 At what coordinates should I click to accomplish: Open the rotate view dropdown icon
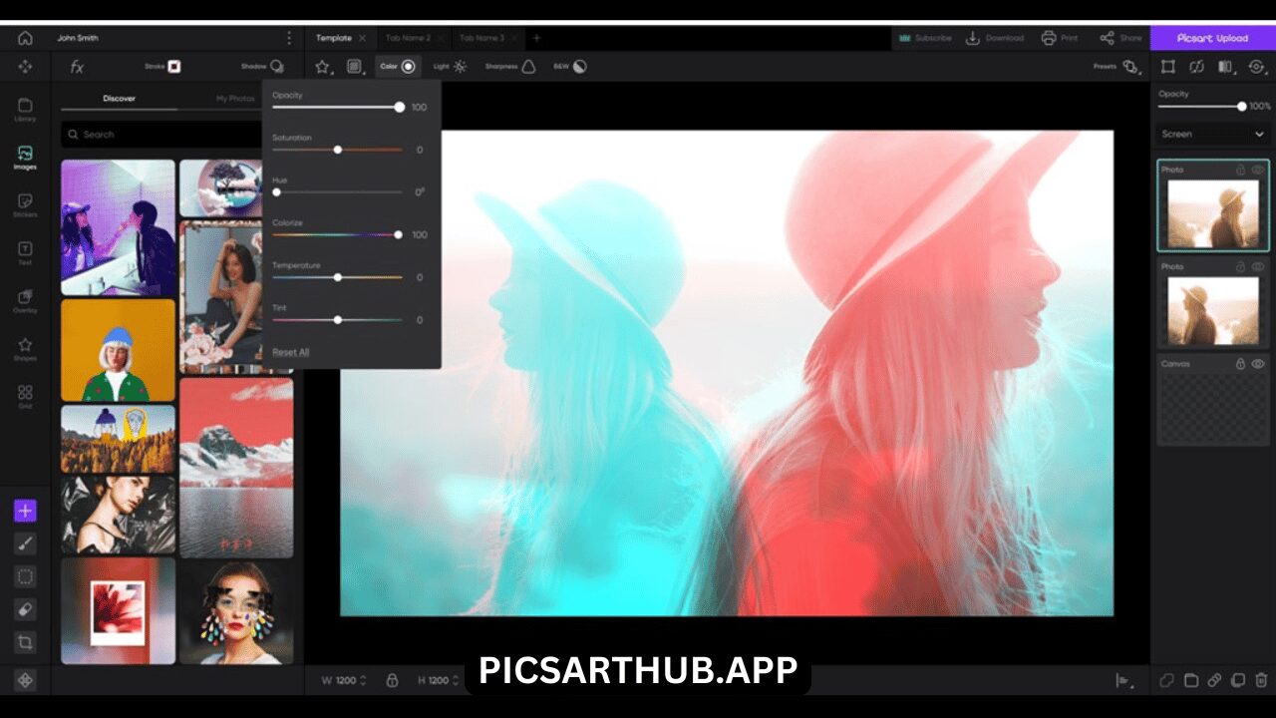[1257, 67]
